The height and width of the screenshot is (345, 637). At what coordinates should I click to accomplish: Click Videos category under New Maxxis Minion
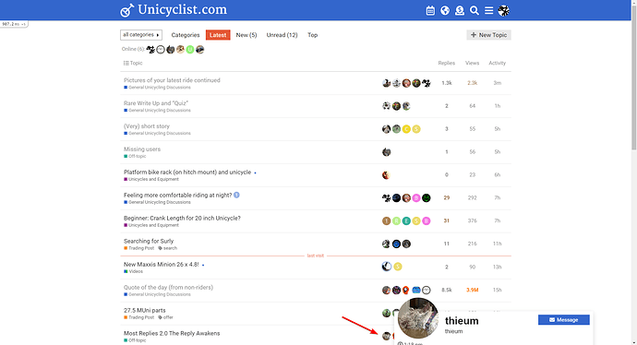pos(133,271)
